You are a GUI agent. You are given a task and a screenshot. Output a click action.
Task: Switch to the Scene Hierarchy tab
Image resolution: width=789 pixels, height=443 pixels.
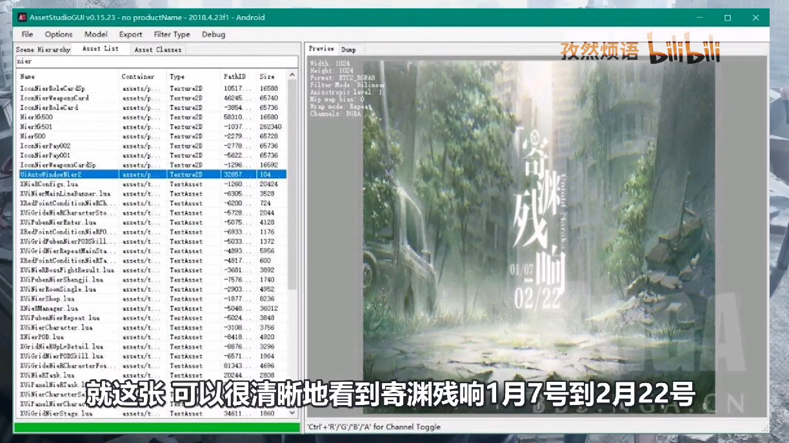tap(43, 50)
